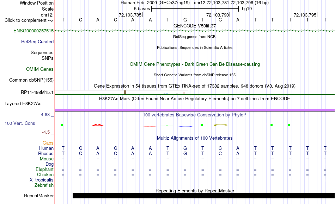Click the '5 bases' scale bar label

pyautogui.click(x=142, y=9)
